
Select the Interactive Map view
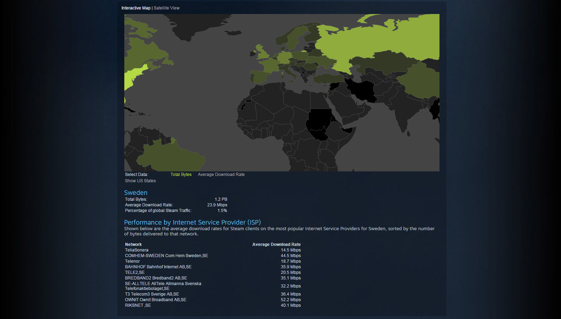pos(136,7)
